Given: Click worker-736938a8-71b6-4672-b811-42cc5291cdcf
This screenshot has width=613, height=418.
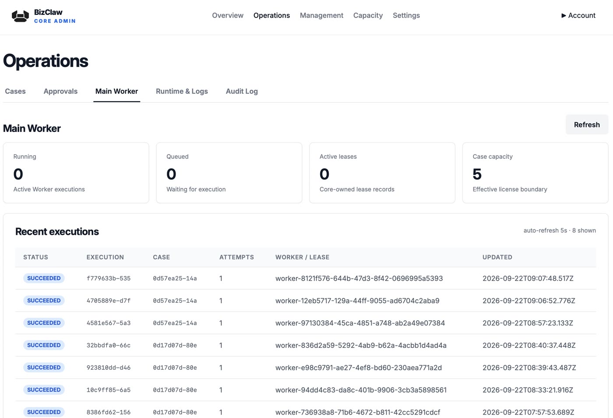Looking at the screenshot, I should click(358, 412).
